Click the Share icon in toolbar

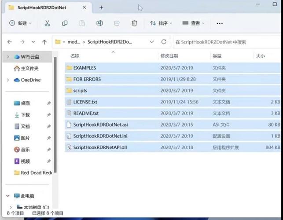117,23
